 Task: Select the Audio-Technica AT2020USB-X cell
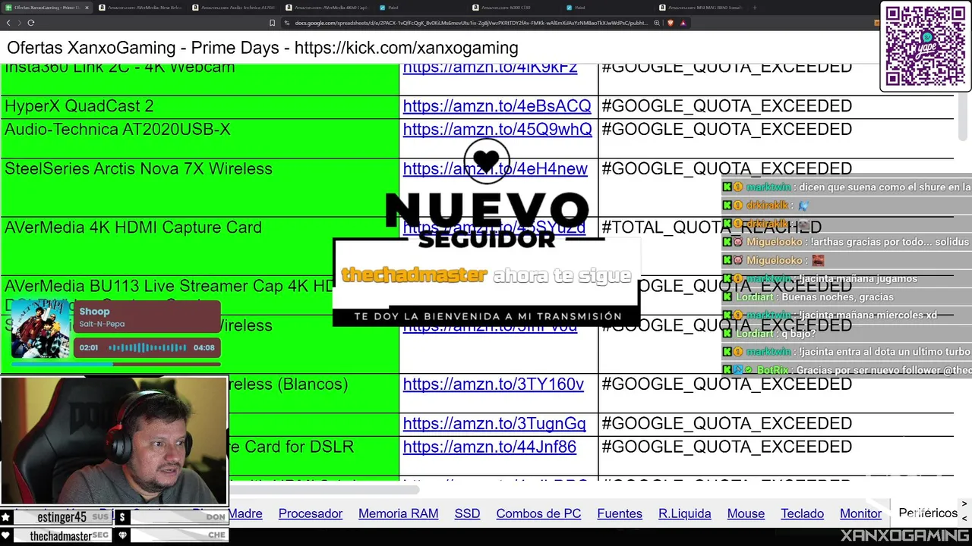pos(200,138)
